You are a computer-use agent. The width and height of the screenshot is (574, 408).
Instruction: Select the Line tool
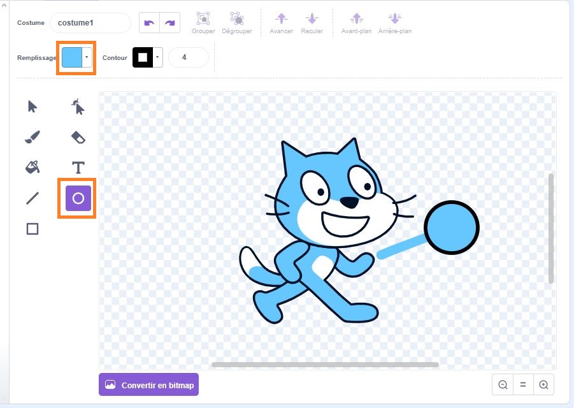pyautogui.click(x=32, y=198)
